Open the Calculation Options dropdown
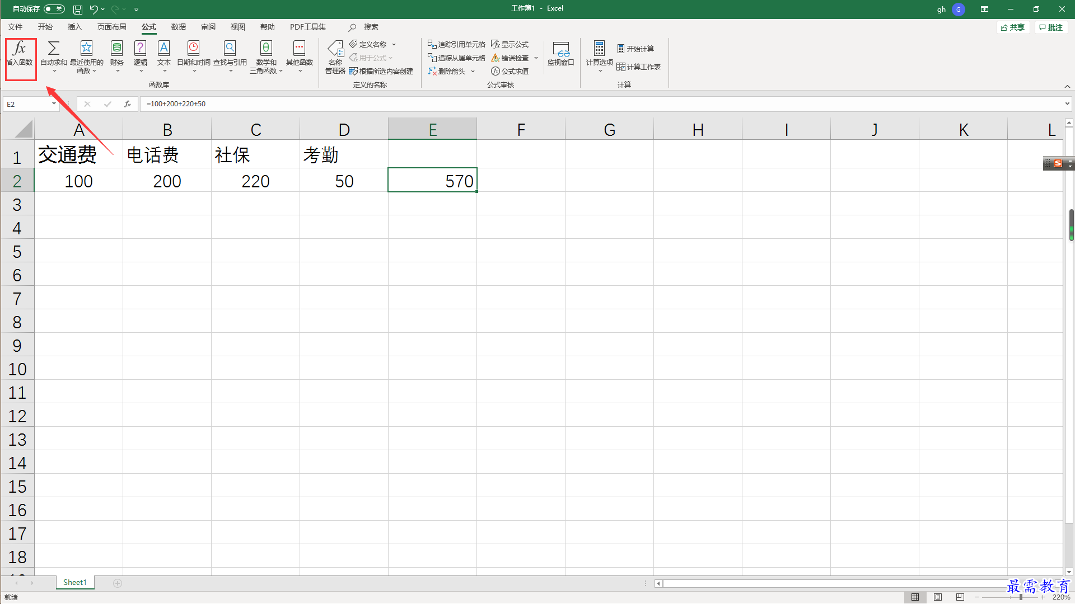The image size is (1075, 604). coord(600,56)
